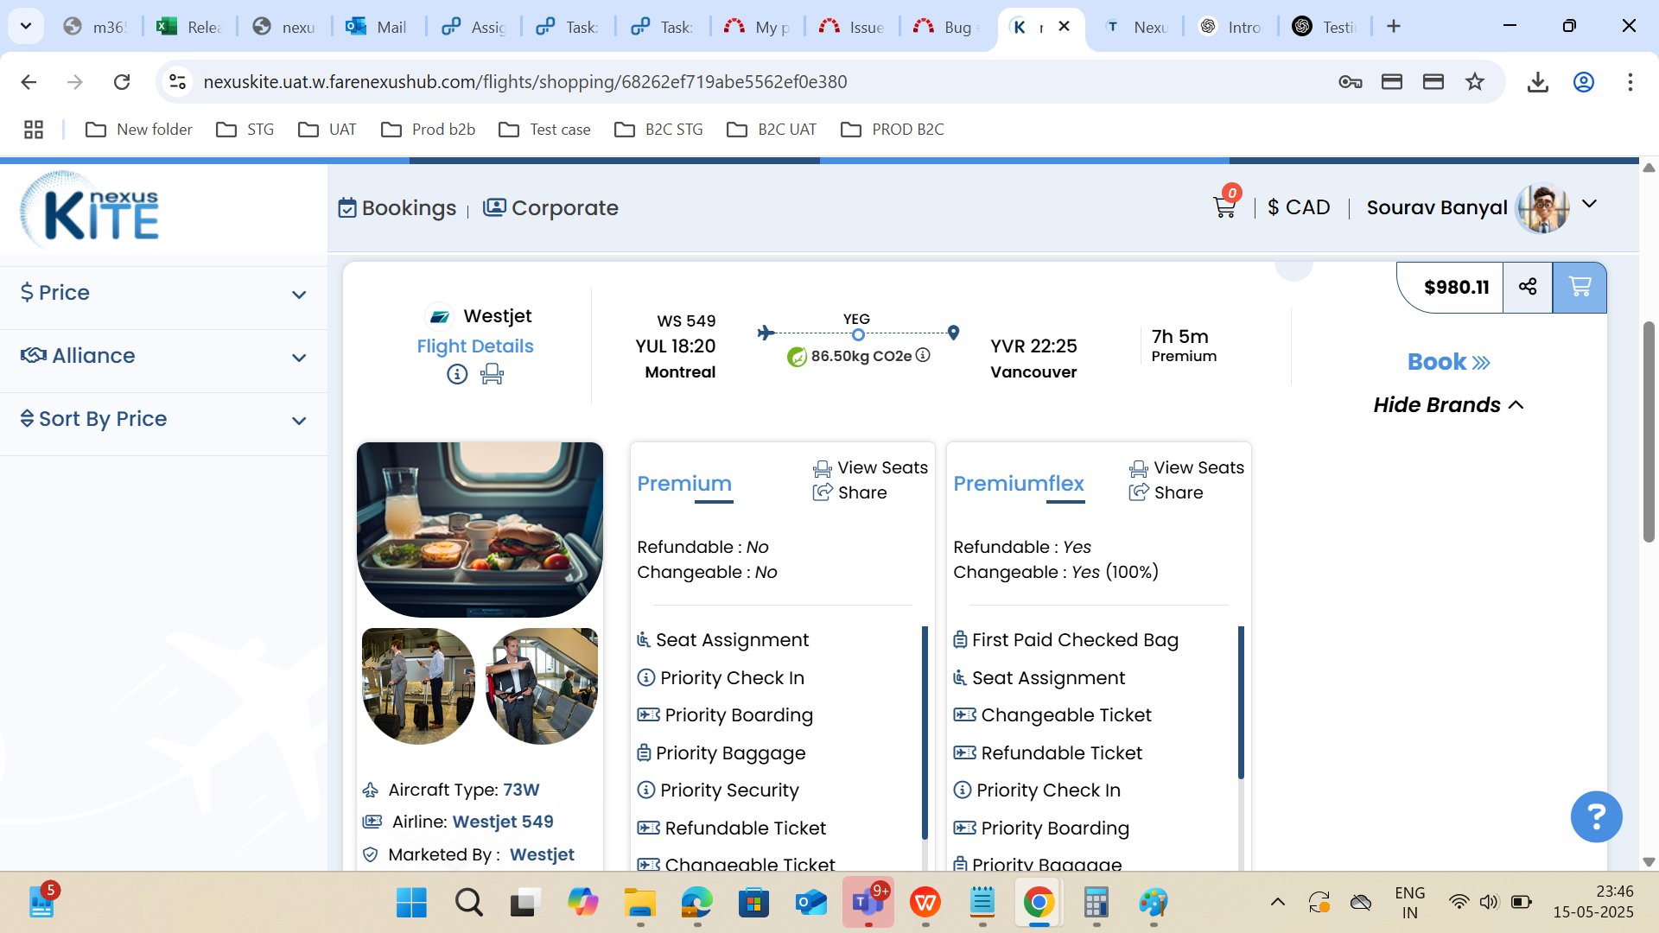Switch to the Intro browser tab
This screenshot has width=1659, height=933.
[x=1230, y=27]
